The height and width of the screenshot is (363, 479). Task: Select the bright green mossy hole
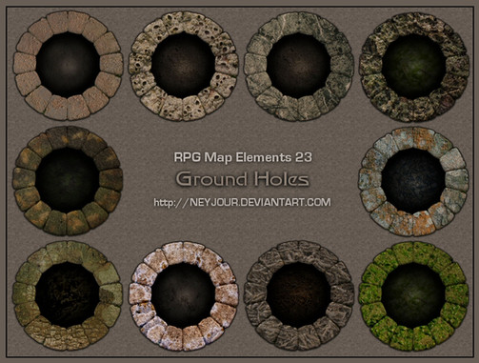(x=413, y=296)
